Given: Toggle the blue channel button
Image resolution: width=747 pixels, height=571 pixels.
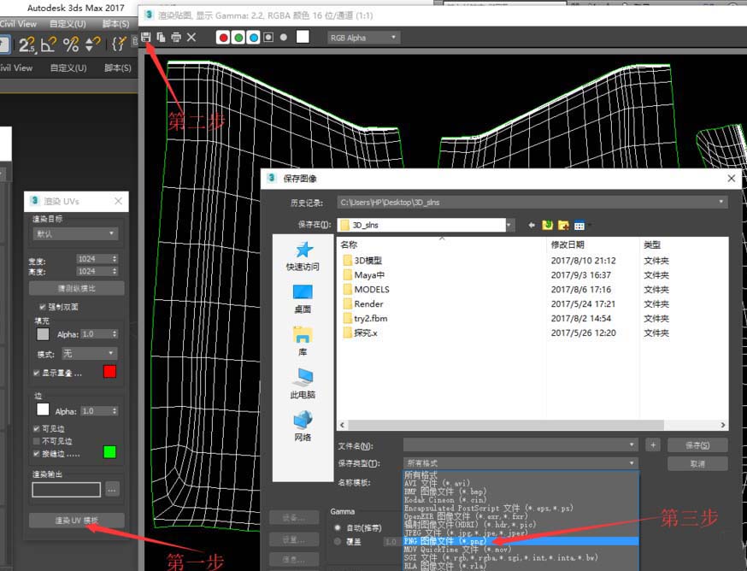Looking at the screenshot, I should pos(254,37).
